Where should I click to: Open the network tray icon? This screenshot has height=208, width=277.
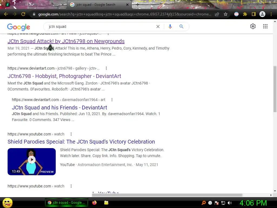223,203
